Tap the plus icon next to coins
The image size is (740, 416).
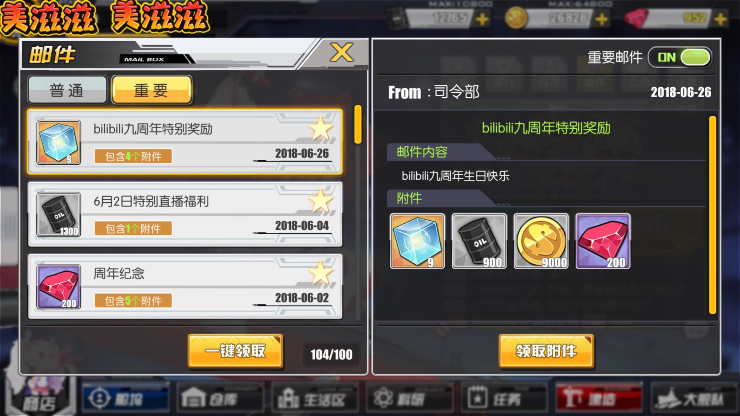[602, 19]
